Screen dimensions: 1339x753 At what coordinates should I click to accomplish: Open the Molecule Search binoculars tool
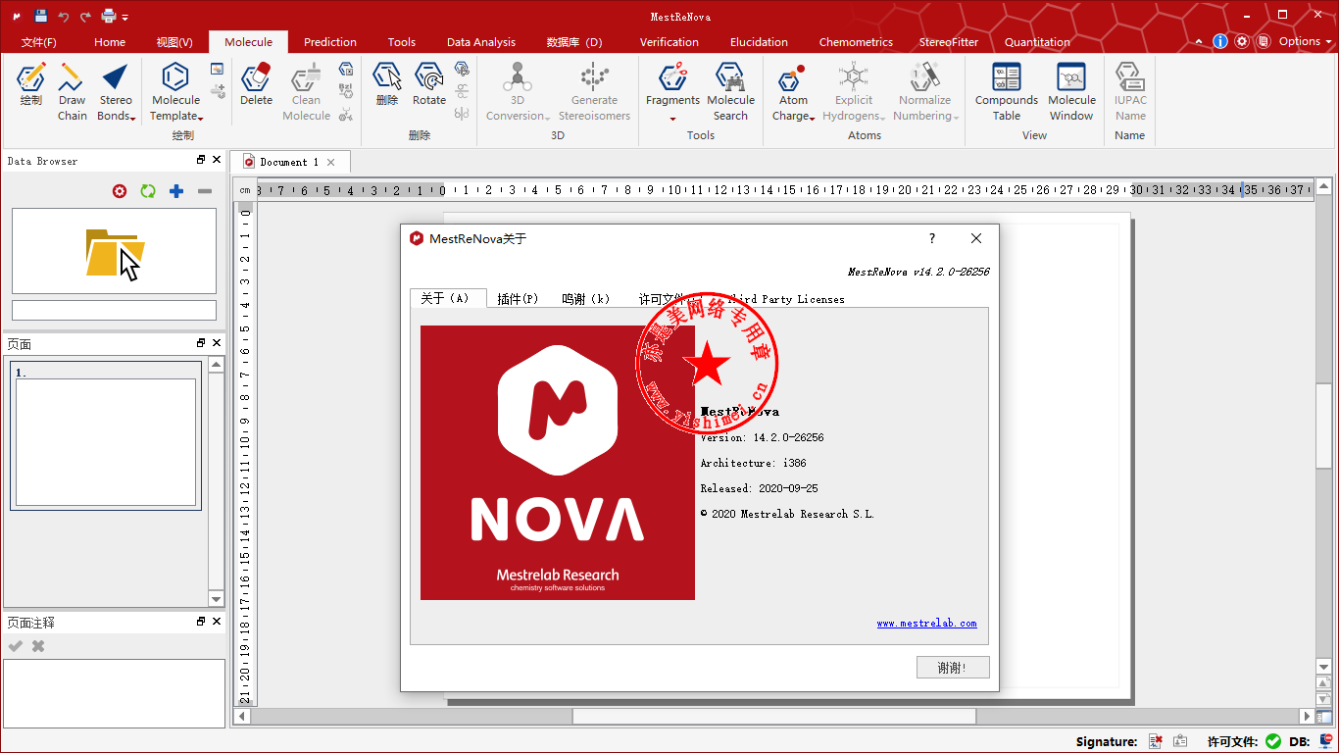730,92
